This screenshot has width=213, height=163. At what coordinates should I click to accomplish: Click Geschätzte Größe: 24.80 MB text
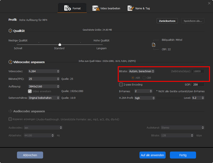pos(97,30)
